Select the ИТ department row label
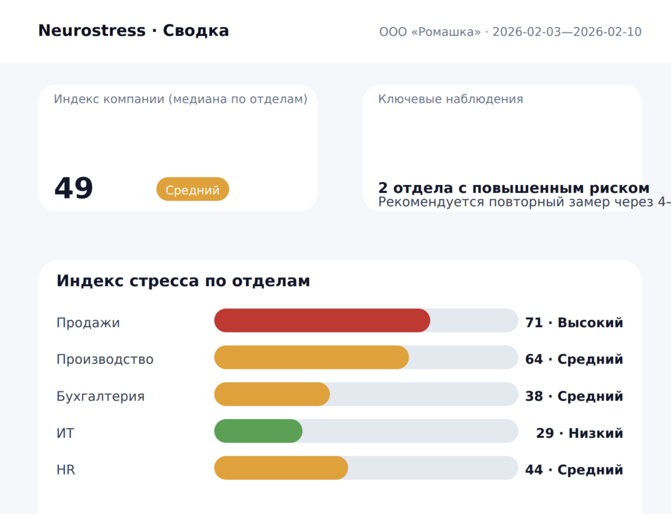This screenshot has height=514, width=671. [65, 434]
